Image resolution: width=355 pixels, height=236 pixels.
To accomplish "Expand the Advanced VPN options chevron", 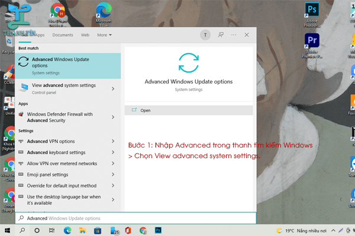I will tap(113, 142).
